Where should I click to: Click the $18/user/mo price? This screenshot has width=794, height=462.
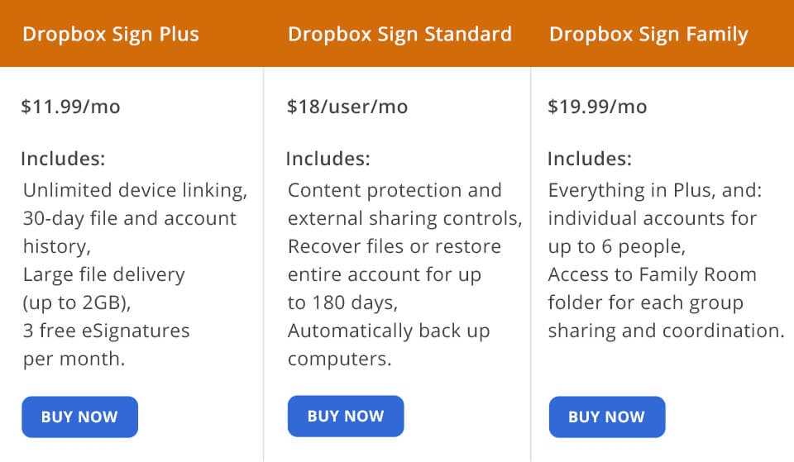347,107
